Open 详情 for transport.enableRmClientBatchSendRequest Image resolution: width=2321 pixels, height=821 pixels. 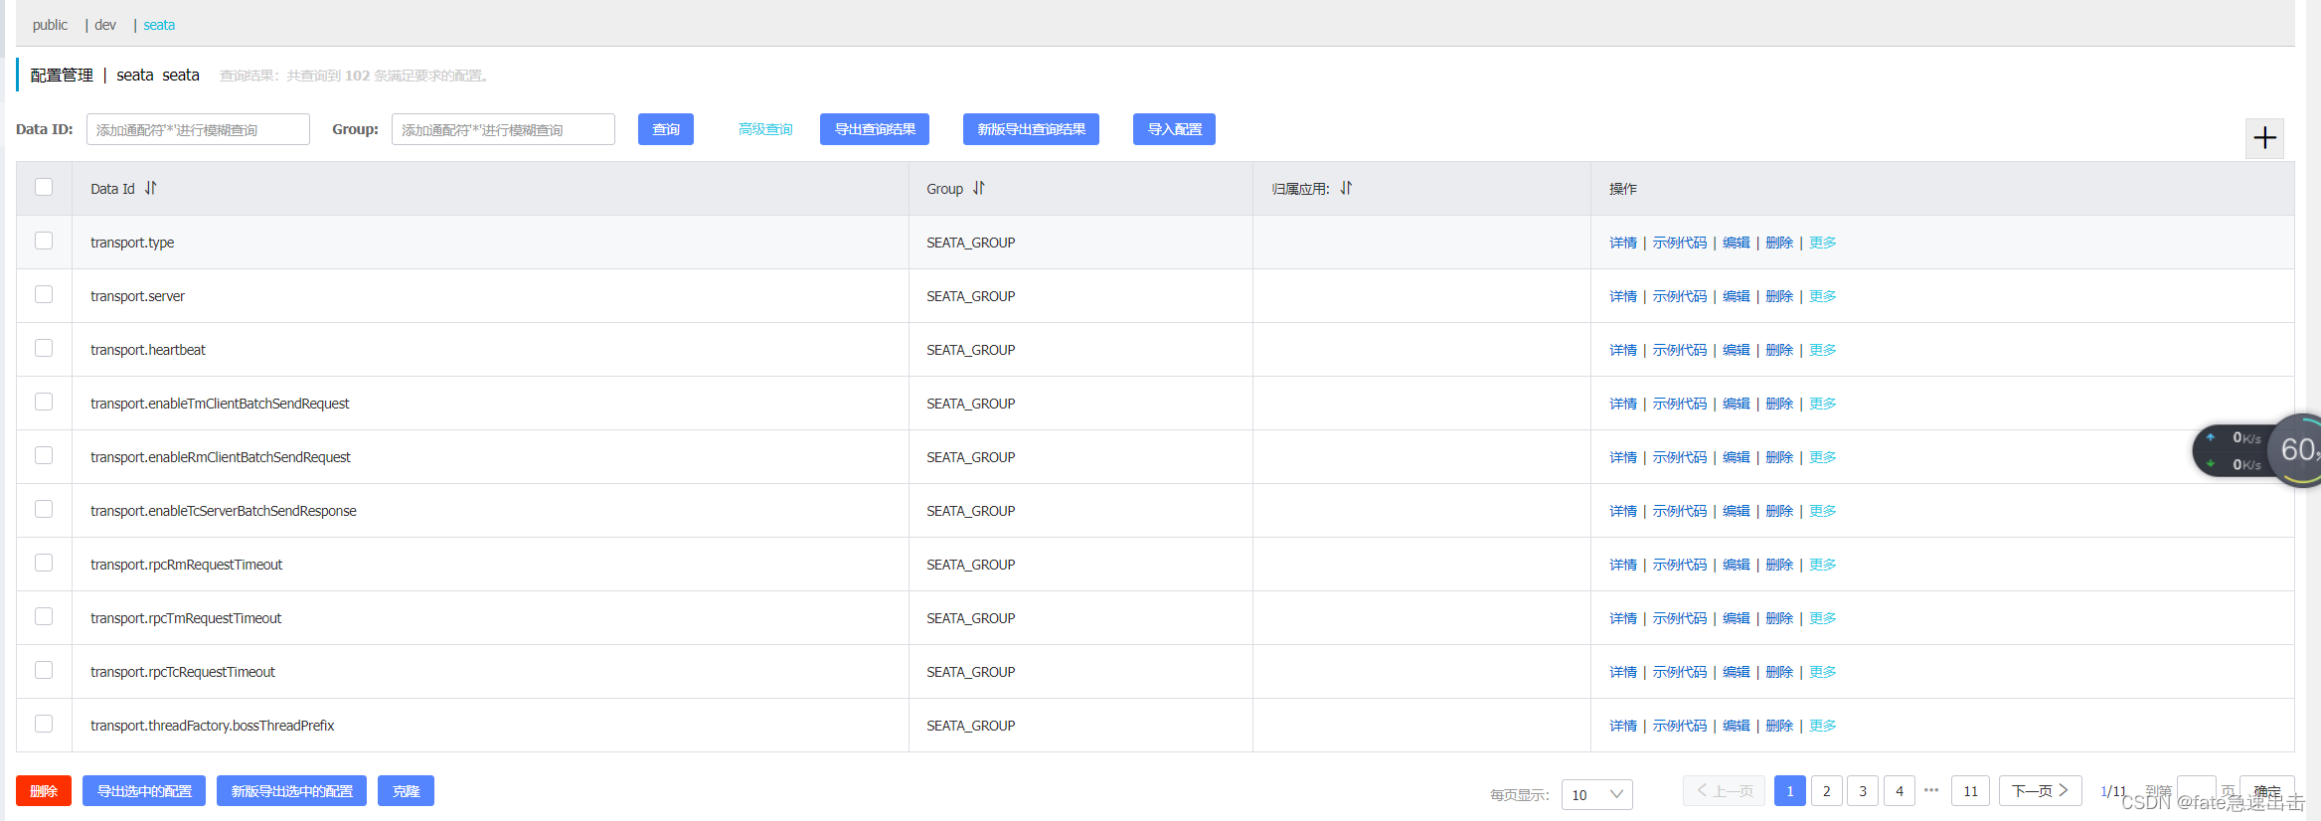[1623, 457]
